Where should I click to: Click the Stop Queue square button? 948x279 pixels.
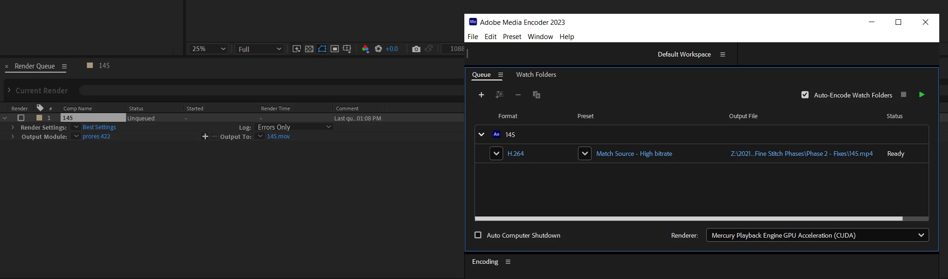click(903, 94)
